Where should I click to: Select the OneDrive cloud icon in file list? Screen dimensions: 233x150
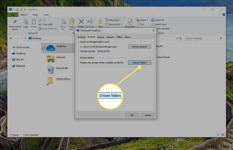51,48
